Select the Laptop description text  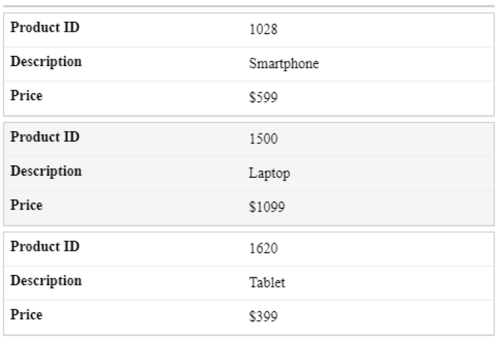[x=269, y=174]
